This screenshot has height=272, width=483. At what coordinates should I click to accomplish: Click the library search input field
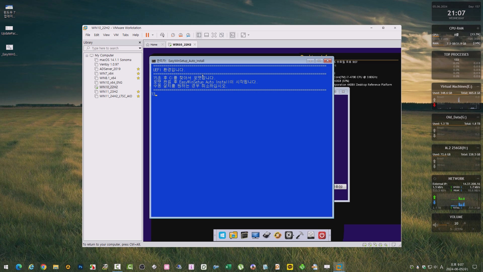pos(113,48)
